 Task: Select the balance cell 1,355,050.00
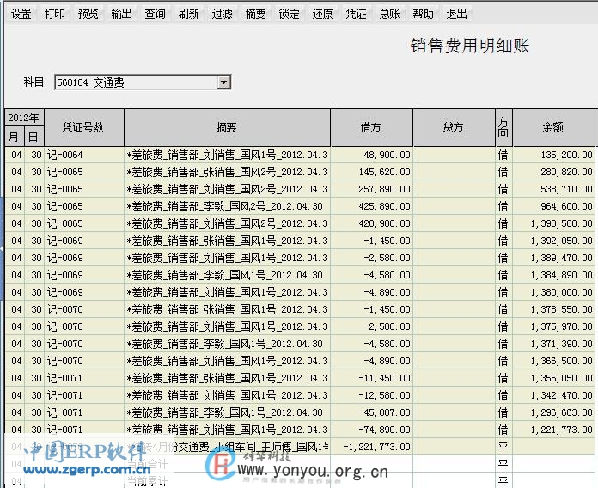pos(553,378)
